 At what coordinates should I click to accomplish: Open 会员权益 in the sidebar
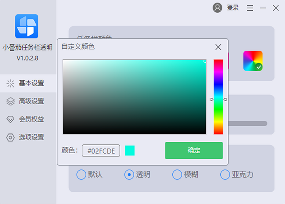pos(28,119)
